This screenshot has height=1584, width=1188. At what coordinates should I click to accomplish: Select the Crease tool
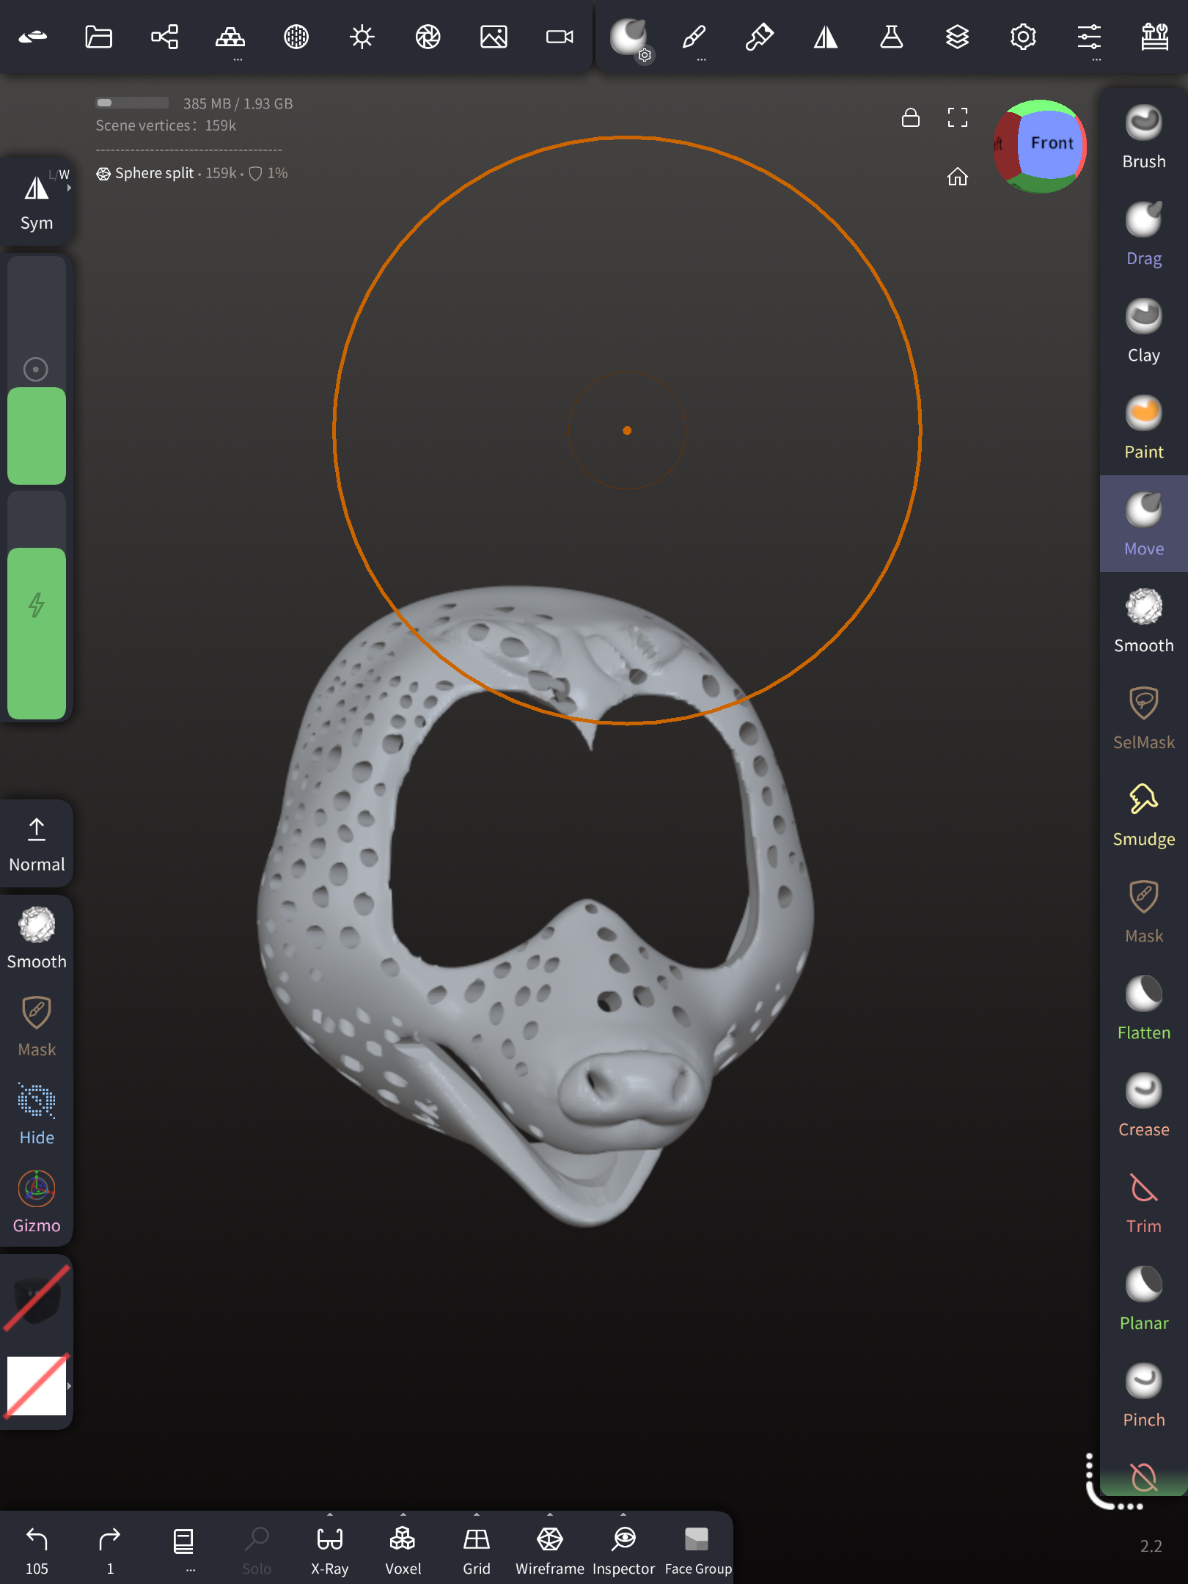pos(1143,1104)
